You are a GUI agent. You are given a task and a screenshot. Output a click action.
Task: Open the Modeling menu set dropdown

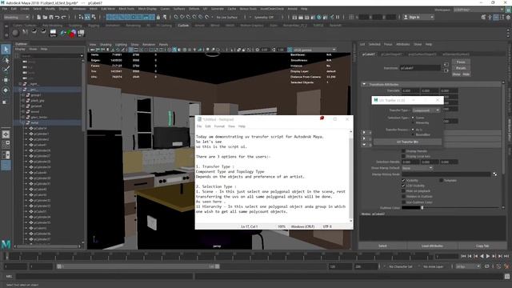pyautogui.click(x=16, y=17)
